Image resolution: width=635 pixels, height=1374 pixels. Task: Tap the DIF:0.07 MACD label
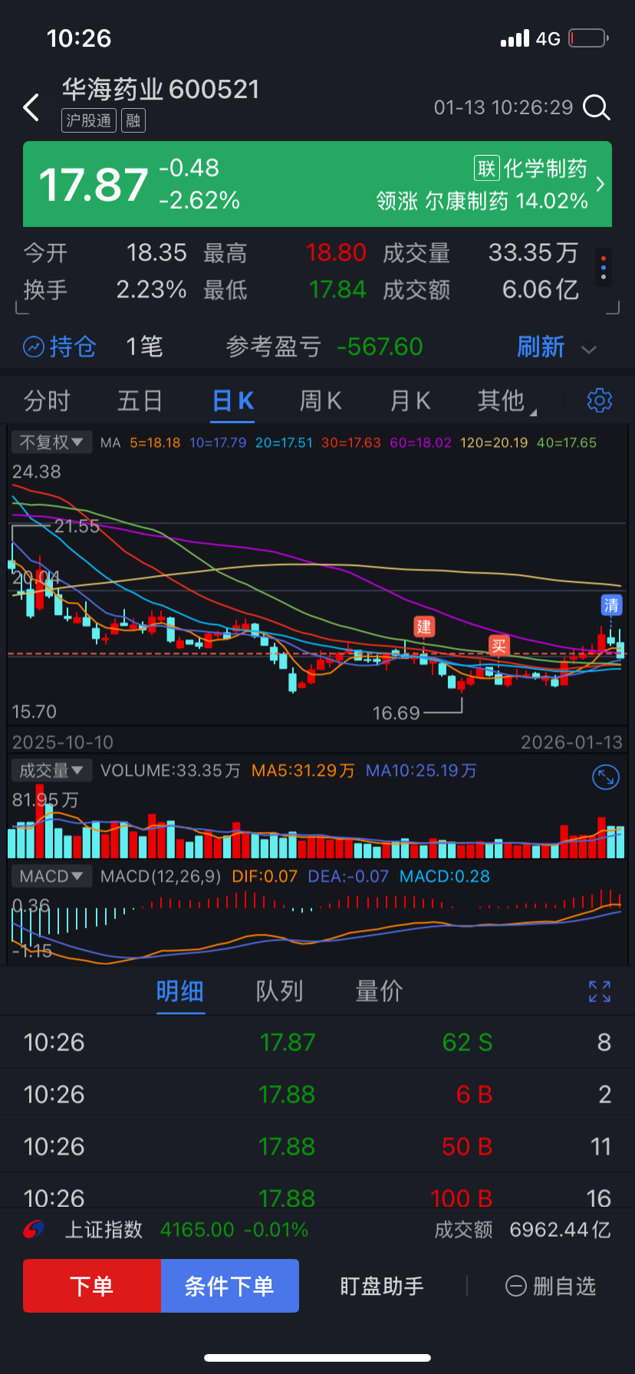(265, 876)
